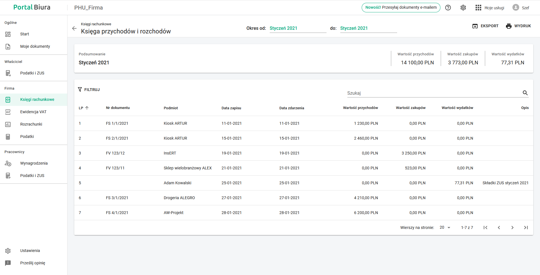Open settings gear in top bar

[463, 8]
